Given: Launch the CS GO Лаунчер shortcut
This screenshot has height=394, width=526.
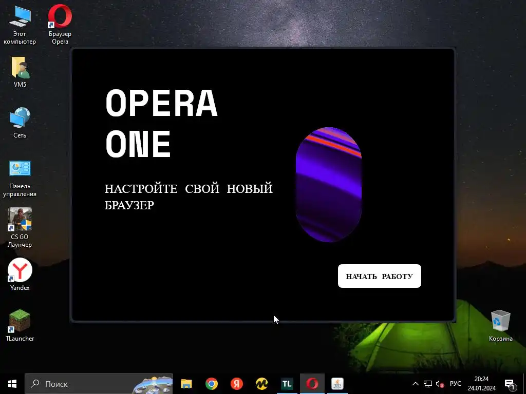Looking at the screenshot, I should click(20, 228).
